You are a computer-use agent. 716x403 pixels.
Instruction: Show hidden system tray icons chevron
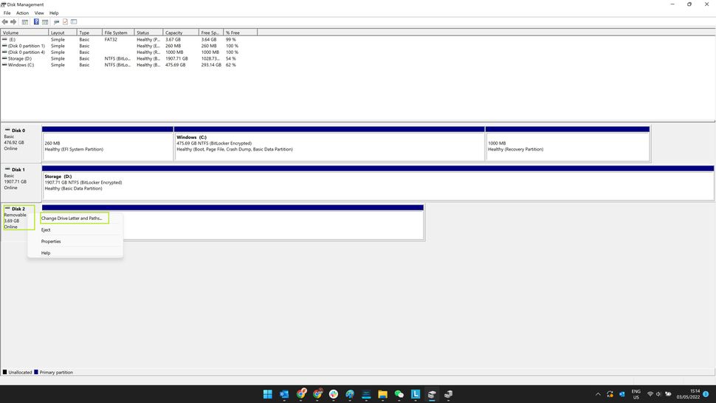tap(598, 394)
